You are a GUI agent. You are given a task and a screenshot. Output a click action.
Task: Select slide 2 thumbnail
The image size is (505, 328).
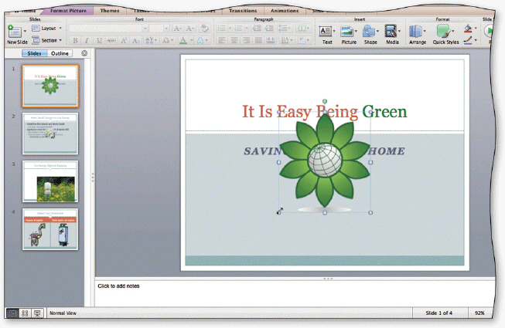tap(50, 134)
